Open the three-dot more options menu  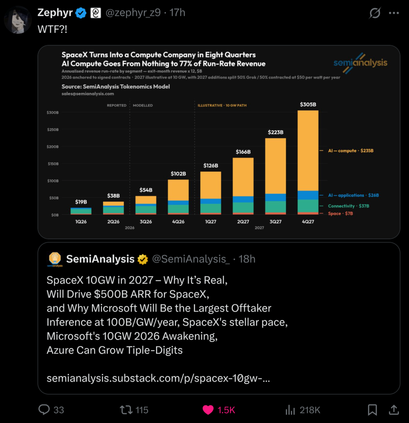click(x=394, y=13)
